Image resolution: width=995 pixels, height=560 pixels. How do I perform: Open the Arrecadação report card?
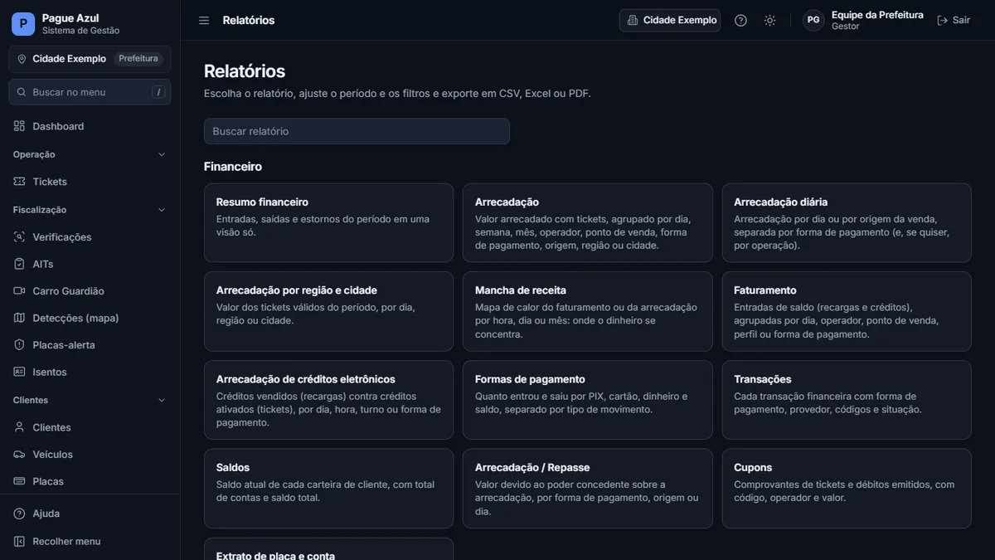click(588, 223)
